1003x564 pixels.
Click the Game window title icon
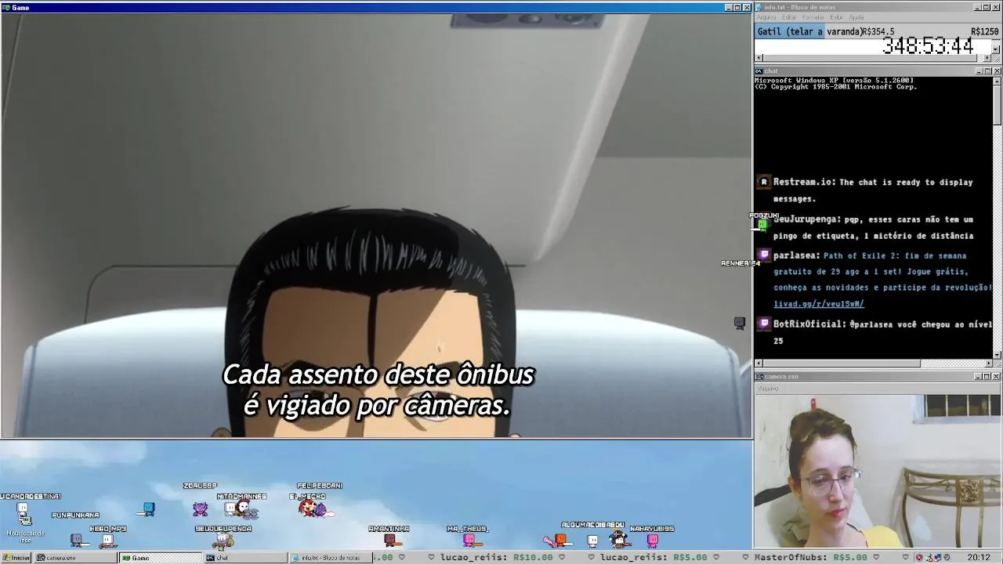(x=6, y=8)
